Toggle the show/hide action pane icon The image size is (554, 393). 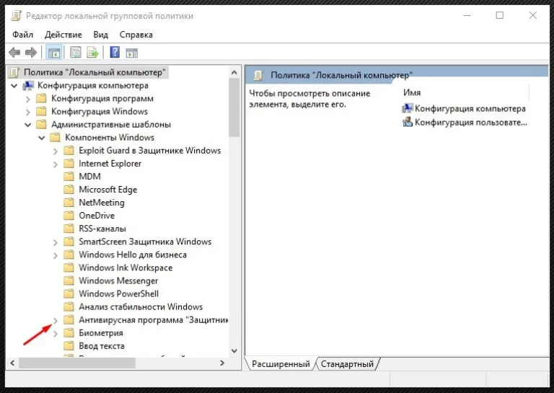coord(132,53)
